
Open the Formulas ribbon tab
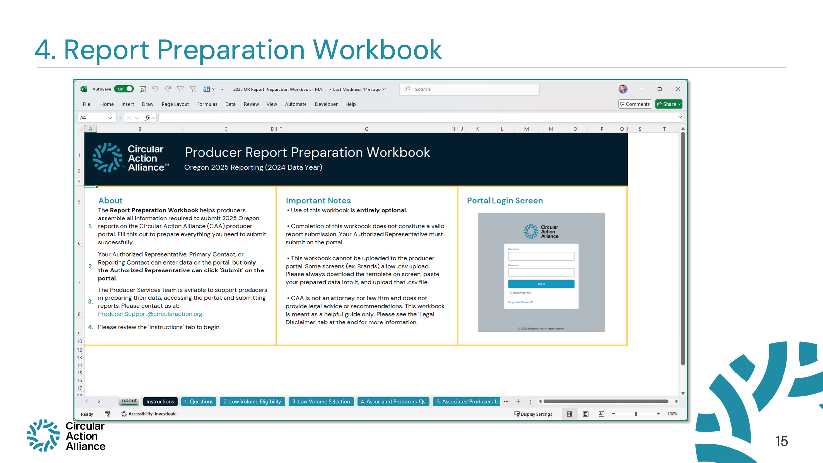pos(207,104)
